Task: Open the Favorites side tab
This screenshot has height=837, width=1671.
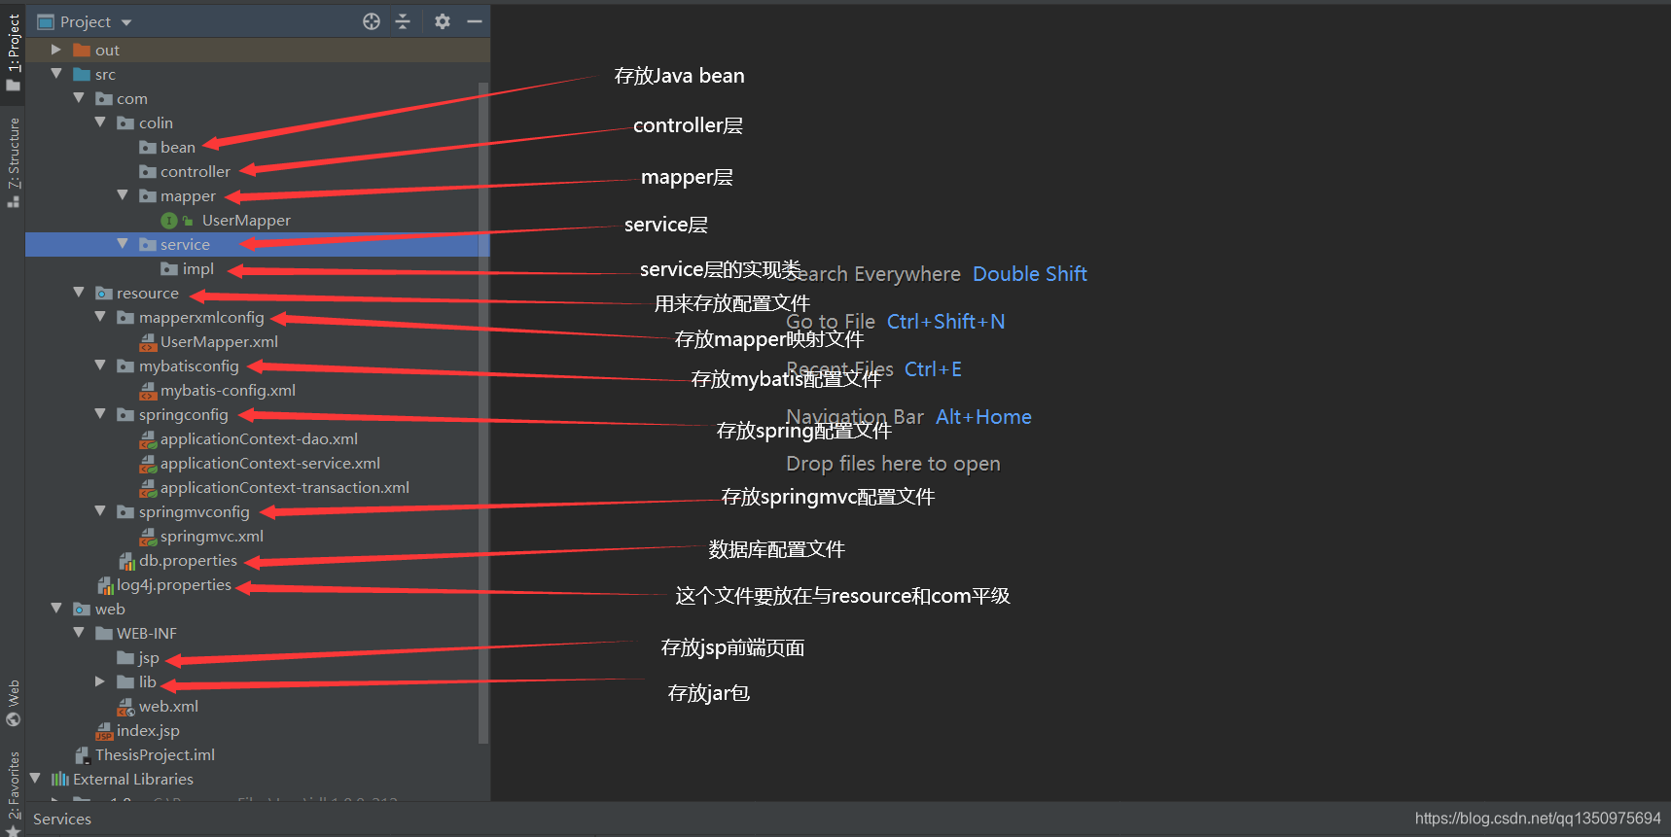Action: 14,792
